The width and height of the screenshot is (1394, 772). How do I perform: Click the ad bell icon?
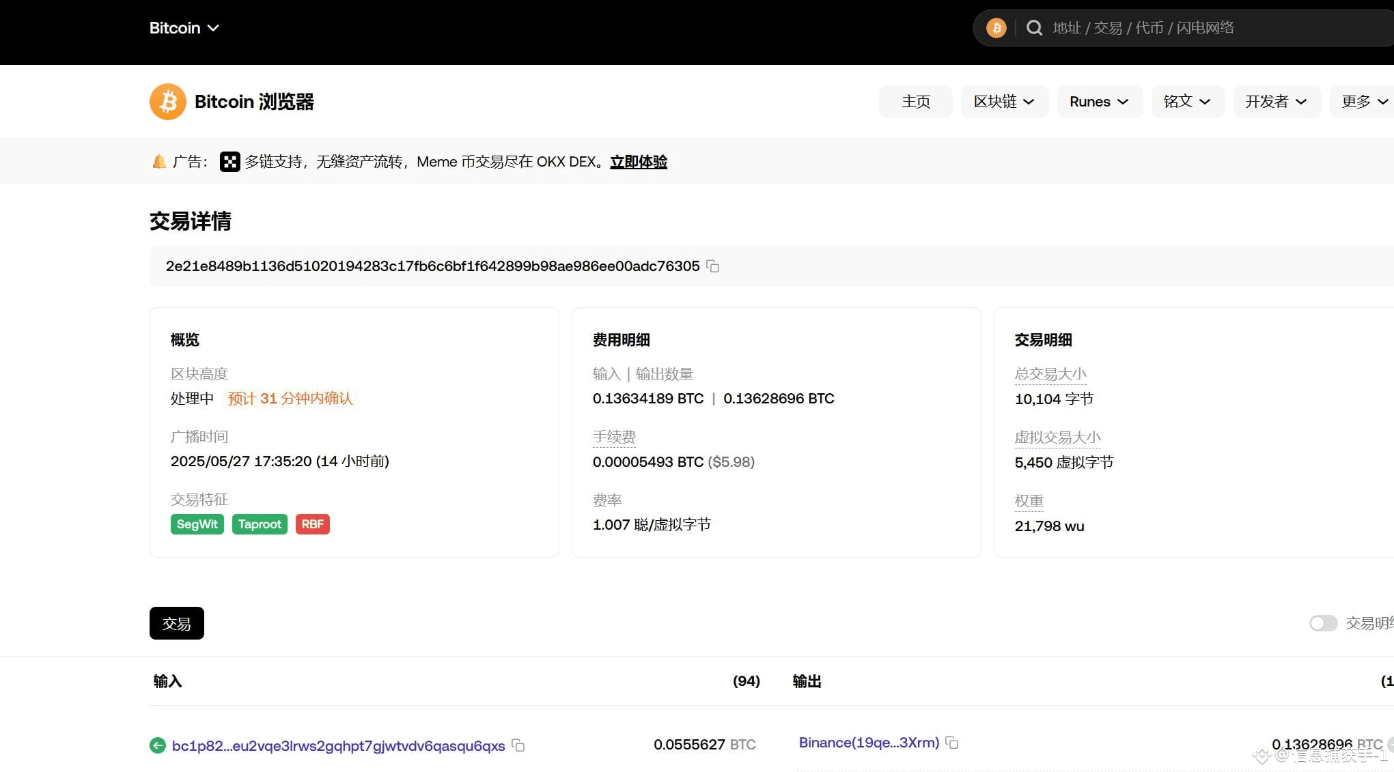tap(158, 162)
